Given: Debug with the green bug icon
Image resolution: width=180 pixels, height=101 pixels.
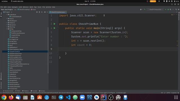Looking at the screenshot, I should point(168,10).
